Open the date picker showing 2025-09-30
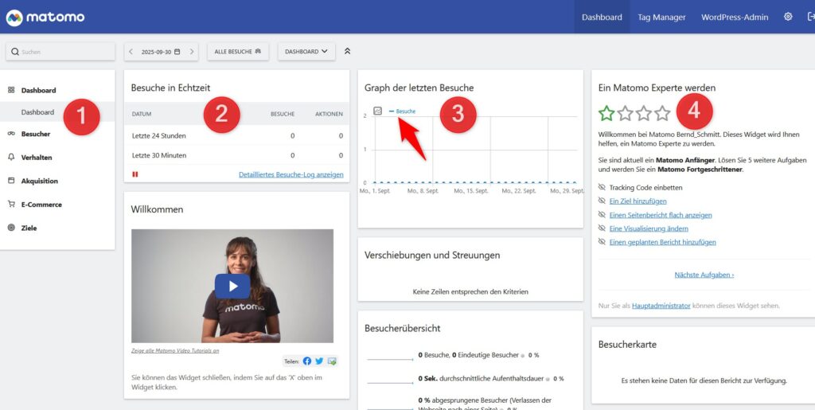815x410 pixels. (x=160, y=52)
